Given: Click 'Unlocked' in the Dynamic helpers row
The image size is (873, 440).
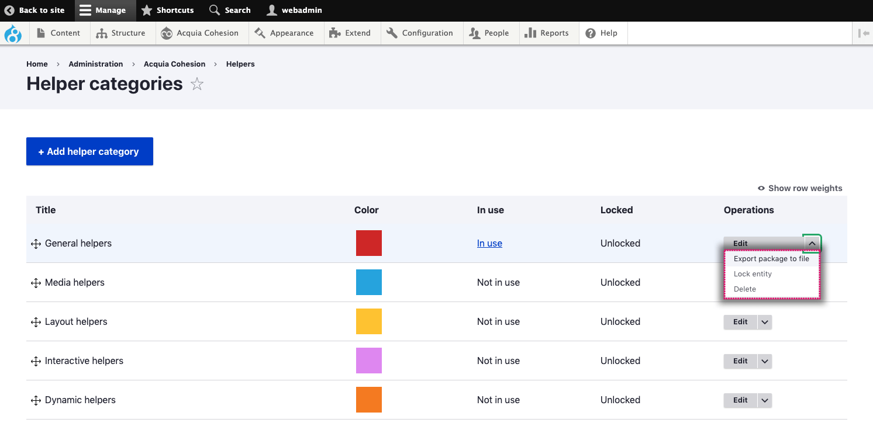Looking at the screenshot, I should [x=620, y=400].
